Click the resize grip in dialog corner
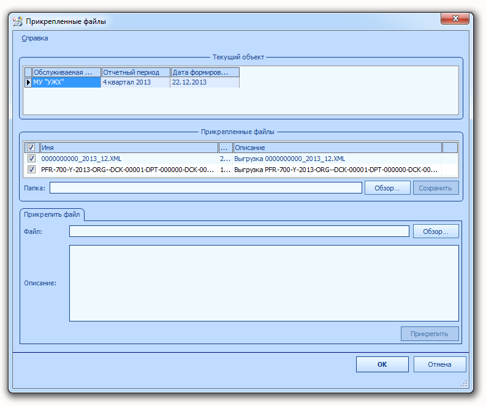 pos(464,384)
